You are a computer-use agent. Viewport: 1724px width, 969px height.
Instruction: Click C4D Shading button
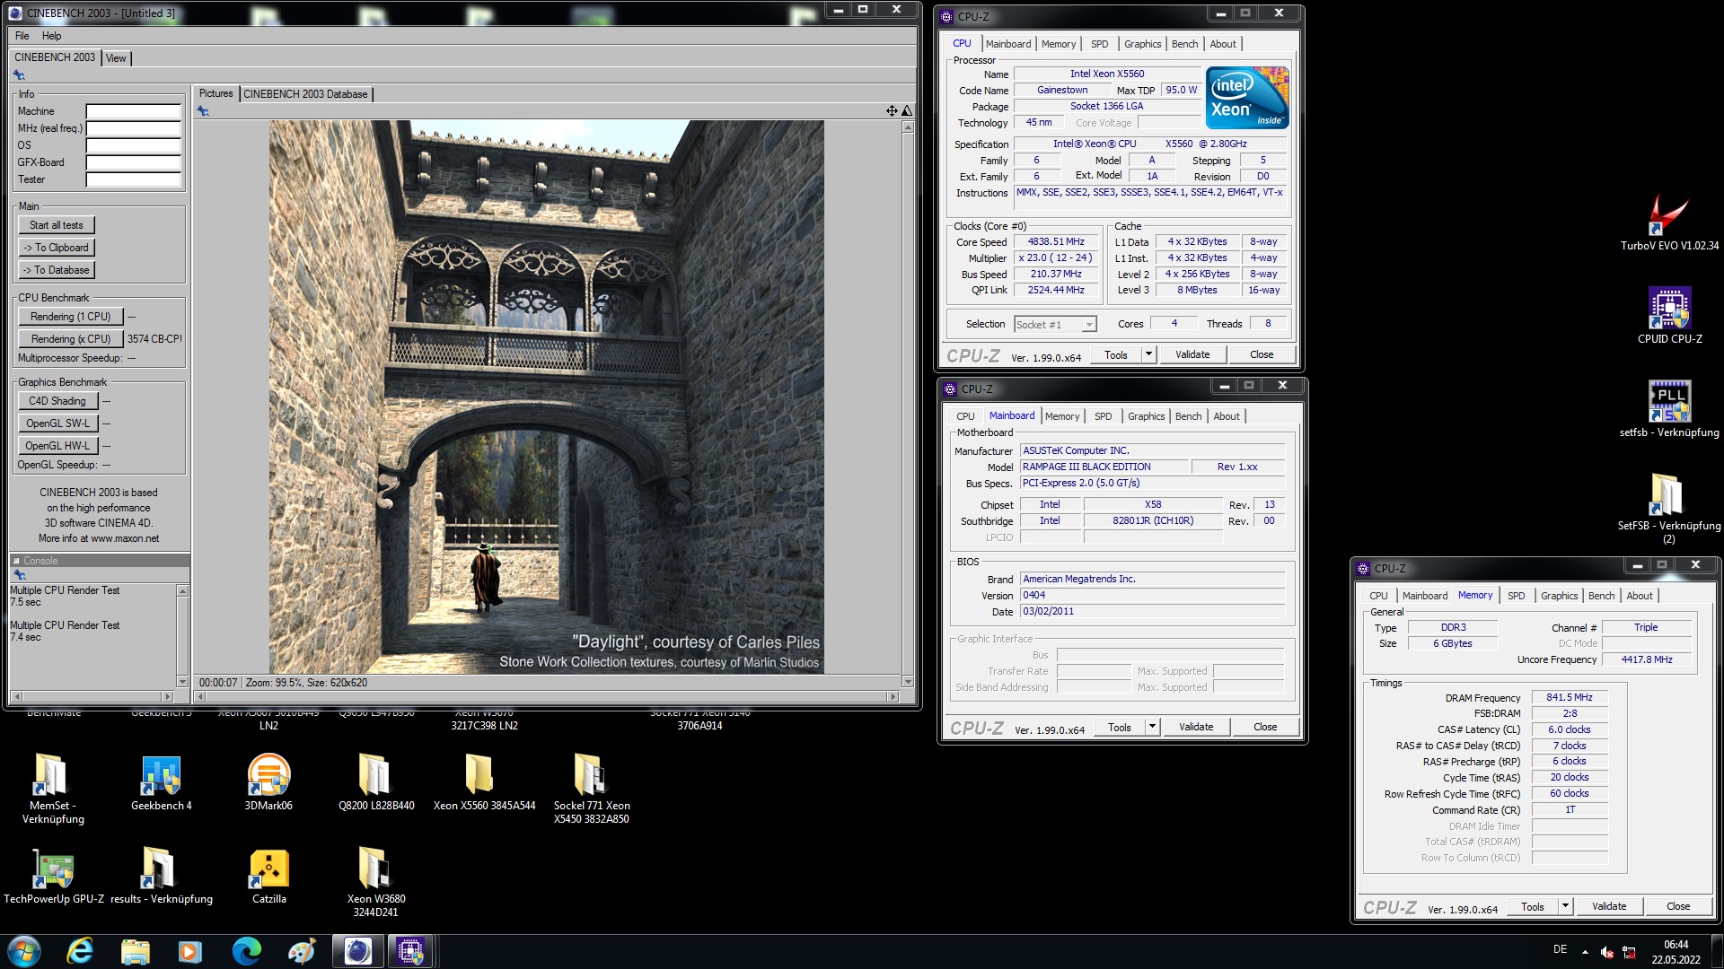(x=57, y=401)
